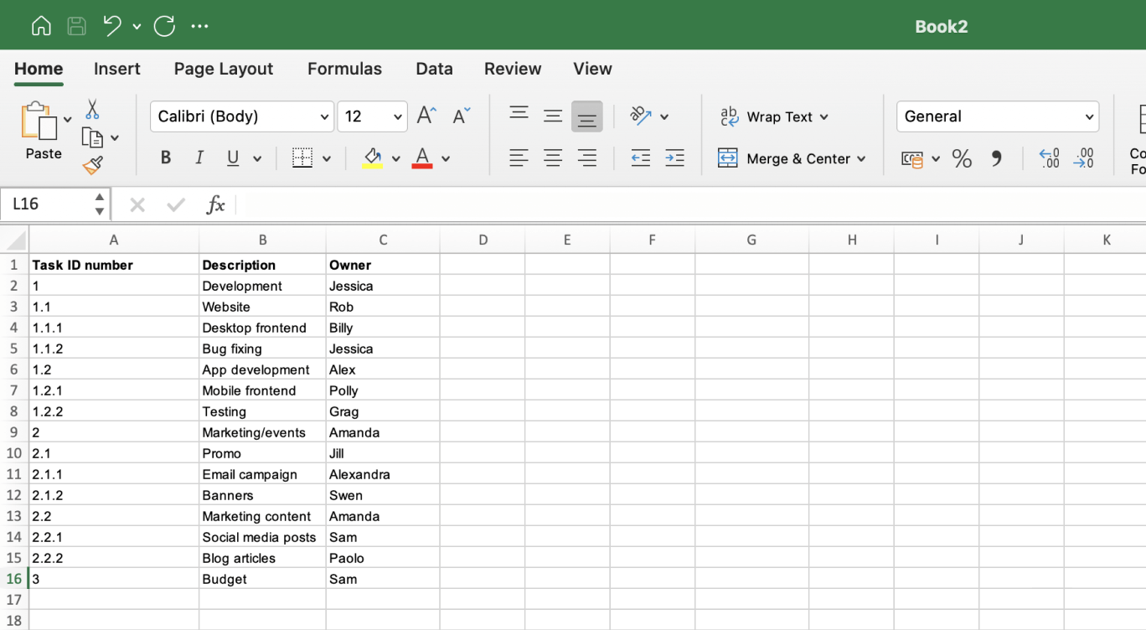
Task: Apply center alignment to text
Action: click(553, 157)
